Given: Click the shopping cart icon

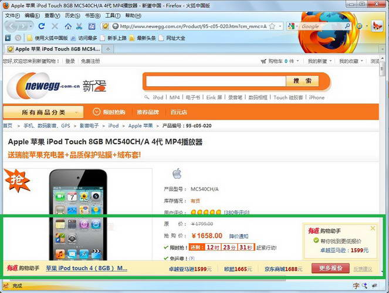Looking at the screenshot, I should click(x=263, y=61).
